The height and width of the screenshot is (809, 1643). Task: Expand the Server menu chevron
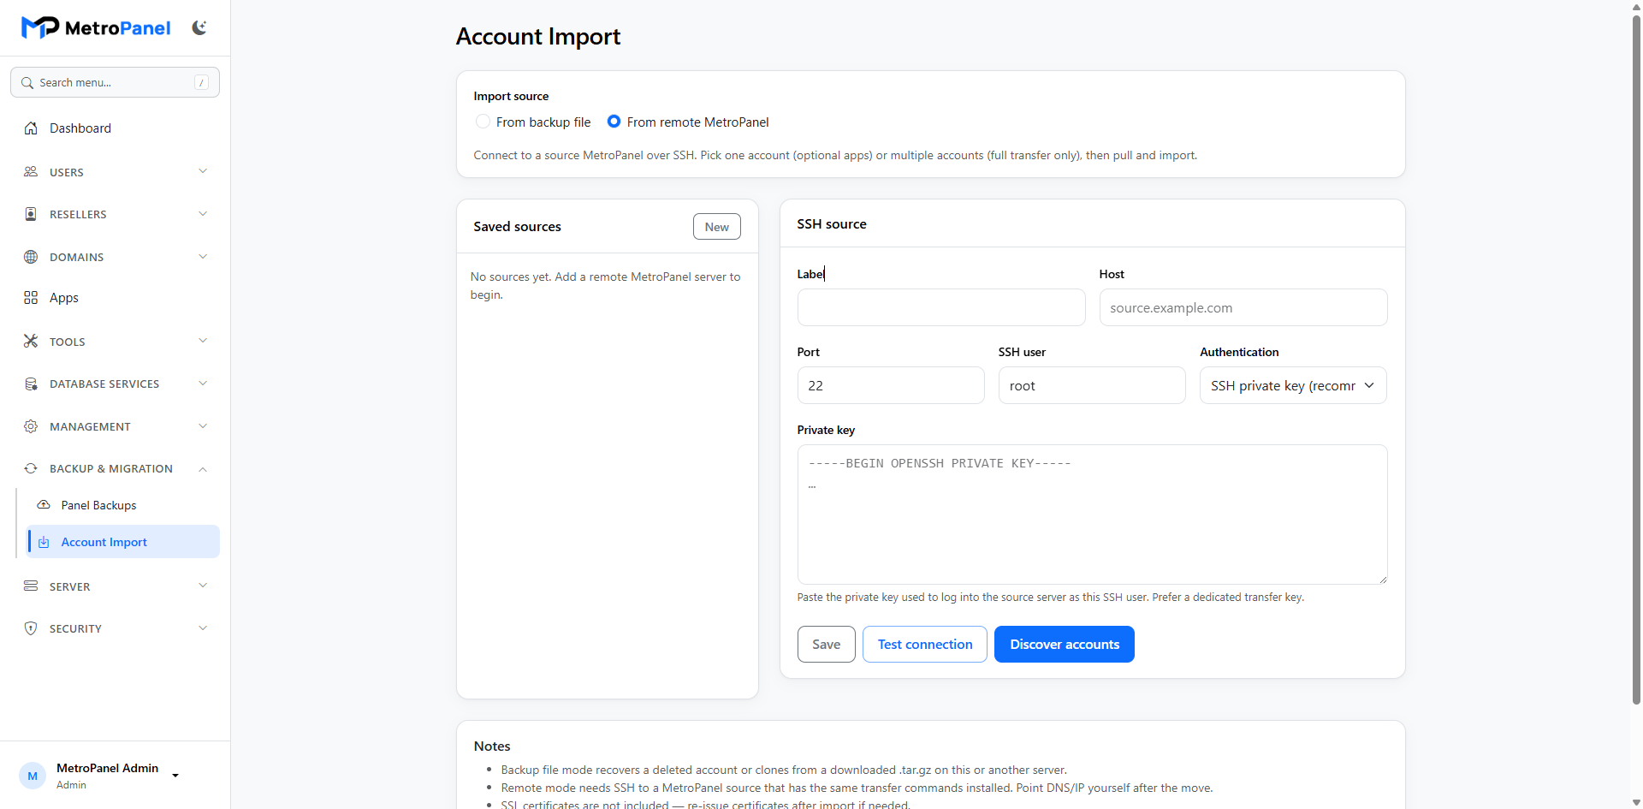[x=203, y=586]
